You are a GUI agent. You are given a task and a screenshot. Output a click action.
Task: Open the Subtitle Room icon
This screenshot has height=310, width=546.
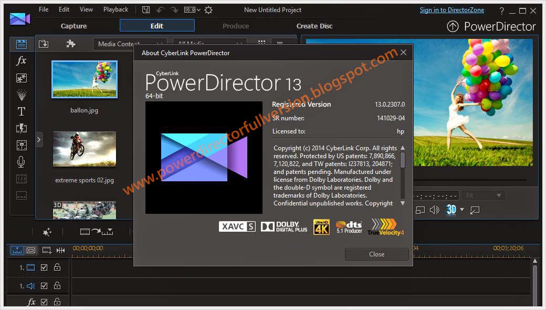(21, 195)
